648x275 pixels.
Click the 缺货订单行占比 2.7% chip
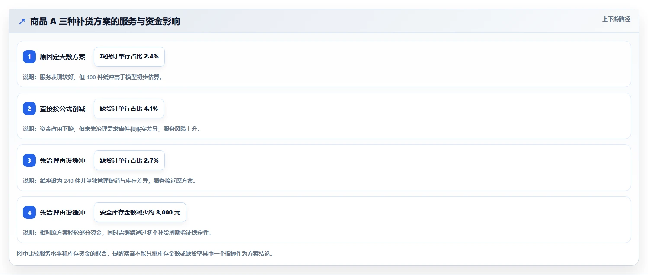pos(129,160)
